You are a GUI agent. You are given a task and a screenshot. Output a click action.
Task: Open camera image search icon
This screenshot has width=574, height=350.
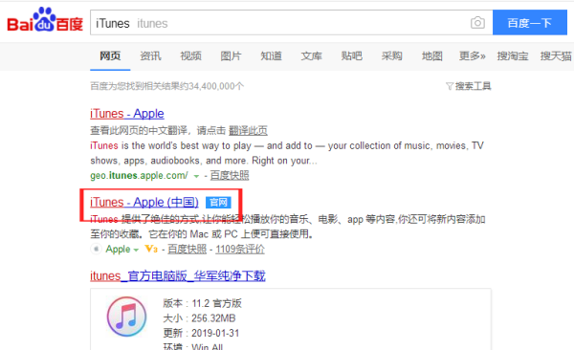click(477, 23)
